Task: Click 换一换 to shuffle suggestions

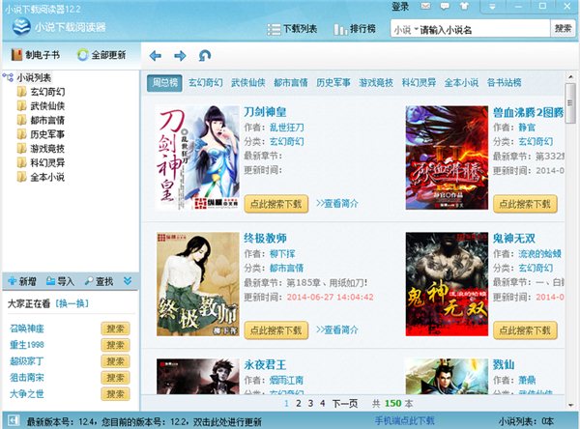Action: pos(72,303)
